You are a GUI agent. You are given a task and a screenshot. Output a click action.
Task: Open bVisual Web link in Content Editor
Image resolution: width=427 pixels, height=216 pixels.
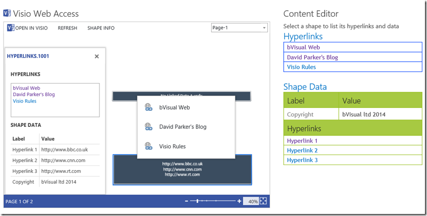tap(303, 47)
